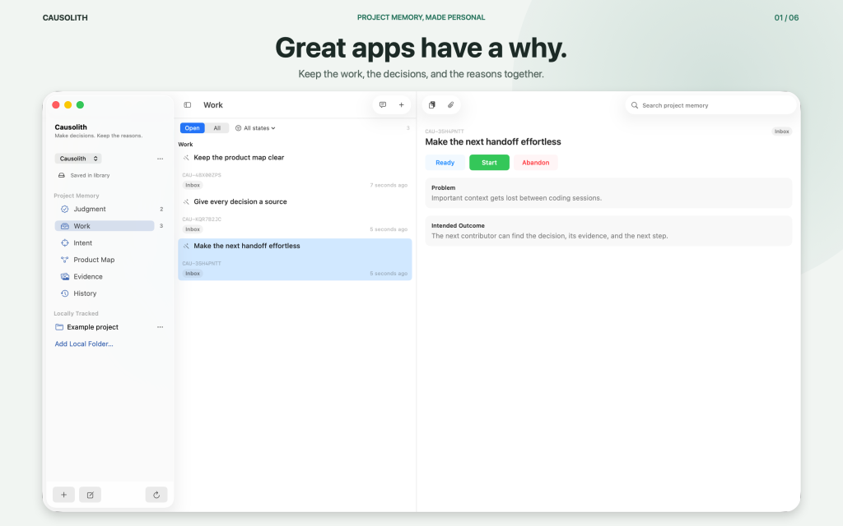Click the copy document icon in detail toolbar
The height and width of the screenshot is (526, 843).
[x=431, y=104]
